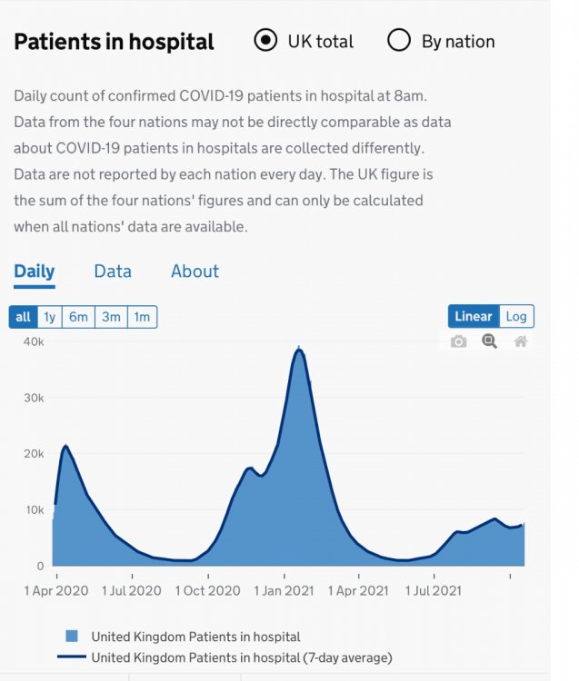Screen dimensions: 579x681
Task: Select the By nation radio button
Action: tap(399, 41)
